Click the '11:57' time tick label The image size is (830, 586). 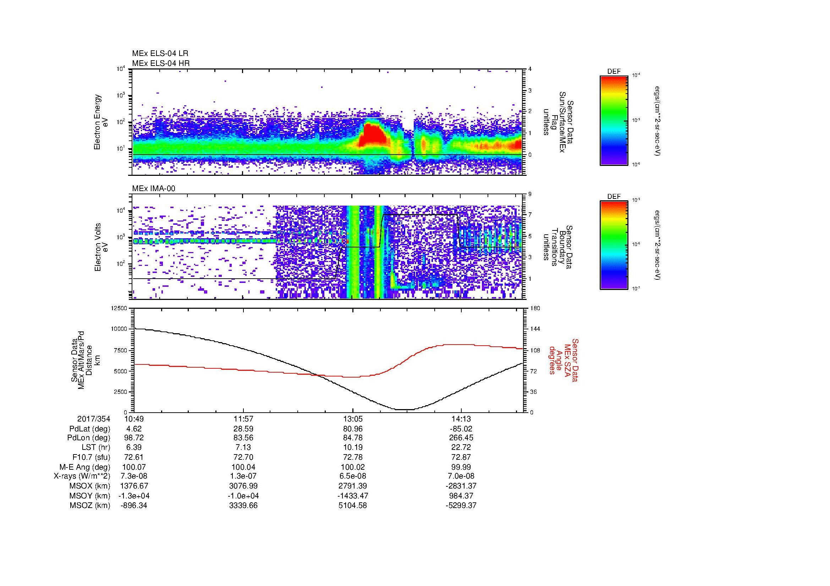(243, 419)
